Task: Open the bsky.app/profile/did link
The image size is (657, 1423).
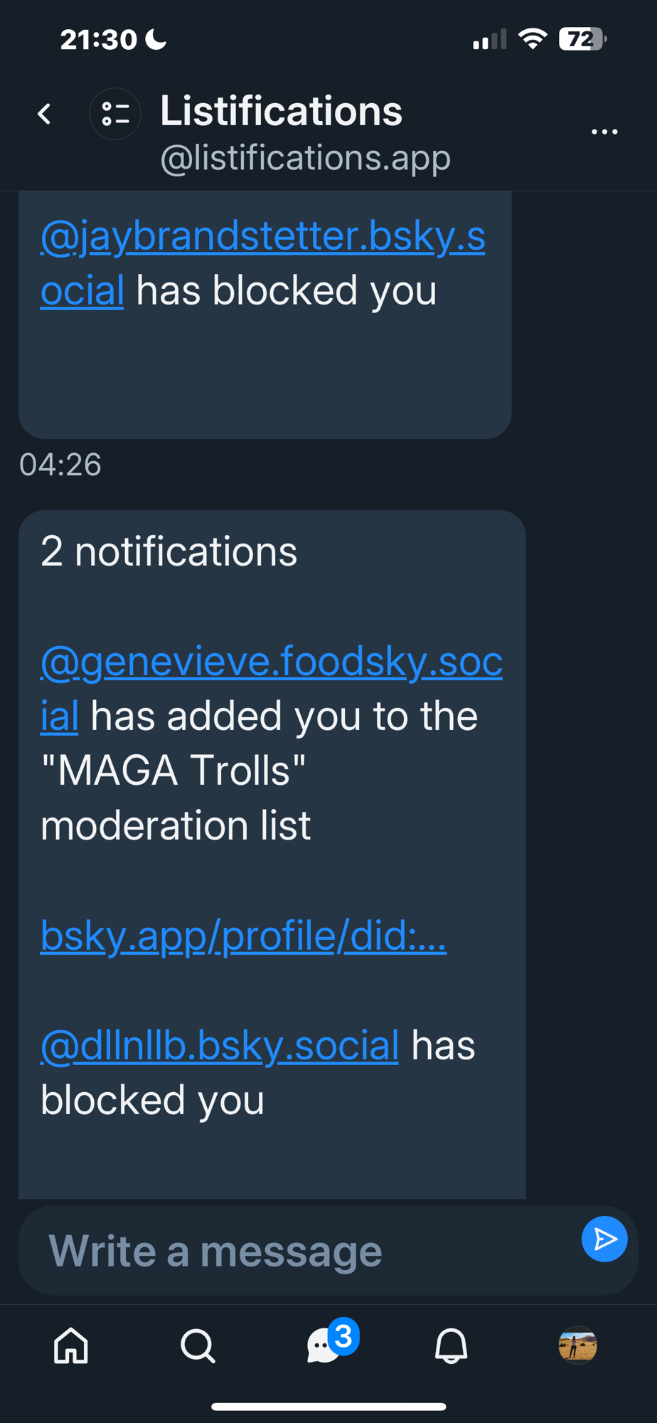Action: [x=243, y=935]
